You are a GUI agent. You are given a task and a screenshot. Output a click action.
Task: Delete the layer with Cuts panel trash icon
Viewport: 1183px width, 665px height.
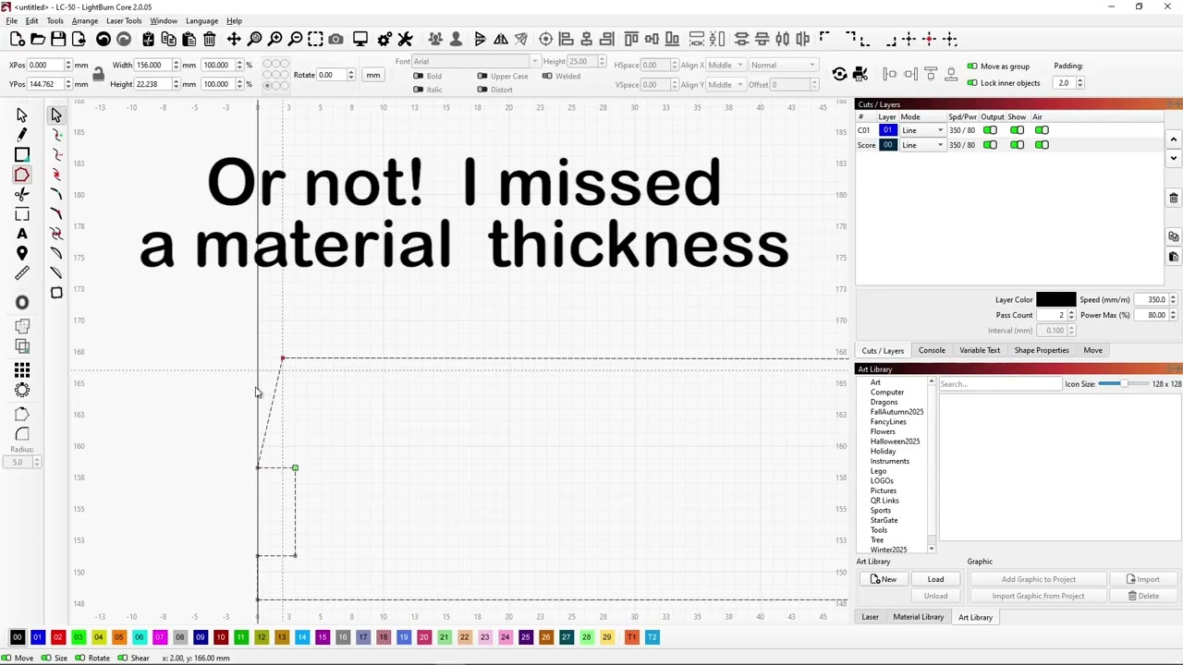(1174, 198)
